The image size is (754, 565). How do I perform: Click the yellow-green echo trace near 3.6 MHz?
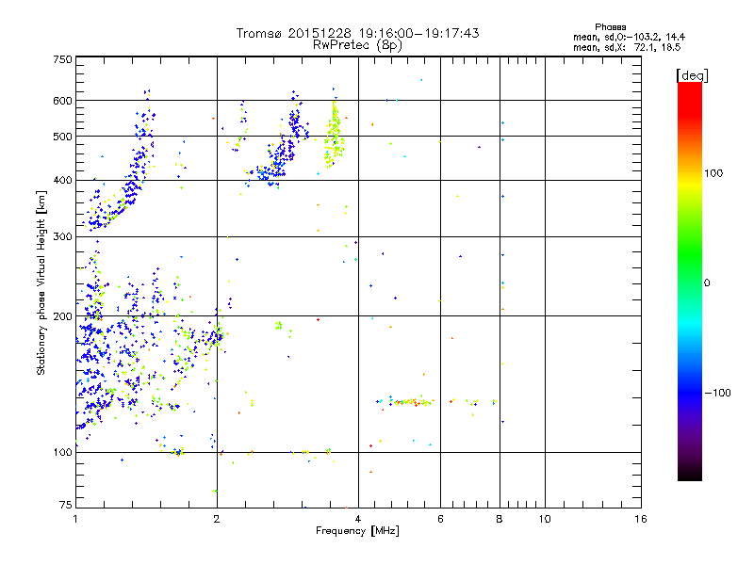point(334,135)
